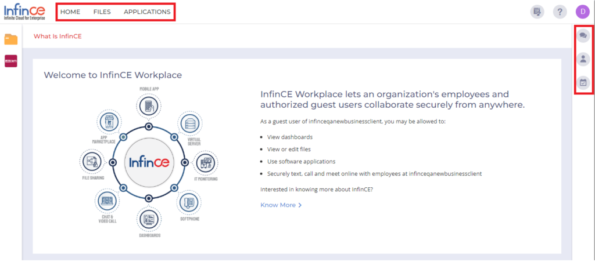Viewport: 595px width, 262px height.
Task: Click the Securely text, call and meet line
Action: (x=374, y=174)
